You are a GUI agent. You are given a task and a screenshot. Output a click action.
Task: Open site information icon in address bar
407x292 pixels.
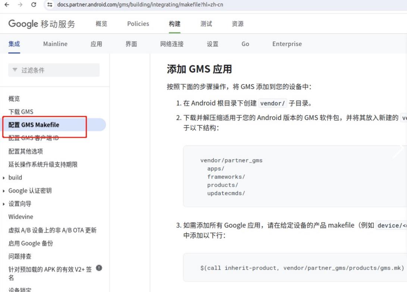pyautogui.click(x=50, y=5)
